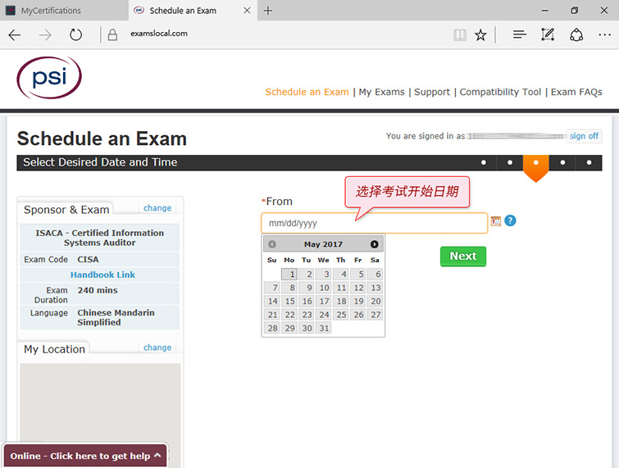Click the share icon in browser toolbar
The width and height of the screenshot is (619, 468).
(x=576, y=34)
